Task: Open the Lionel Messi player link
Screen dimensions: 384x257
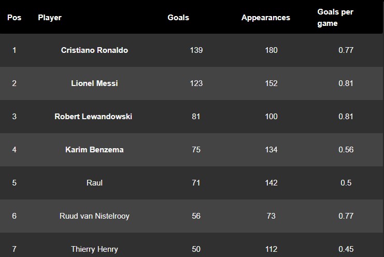Action: tap(94, 83)
